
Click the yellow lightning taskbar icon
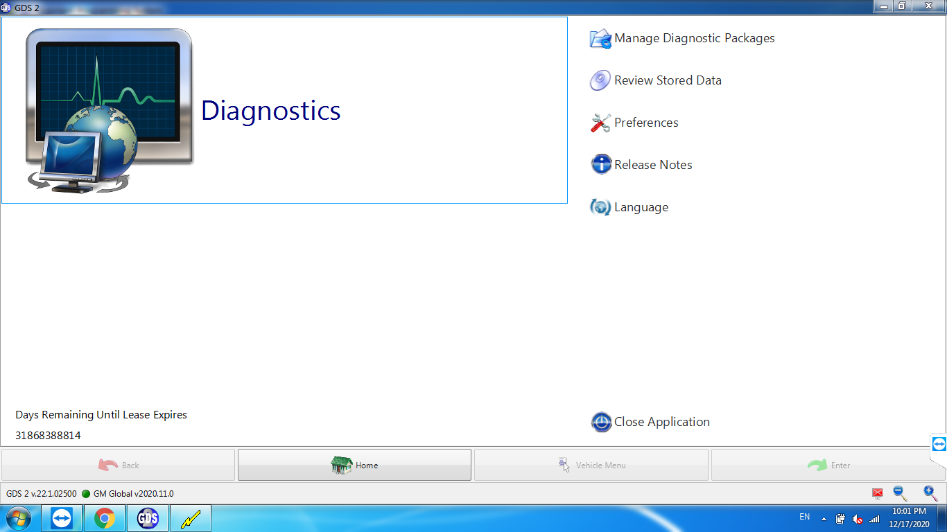tap(191, 518)
